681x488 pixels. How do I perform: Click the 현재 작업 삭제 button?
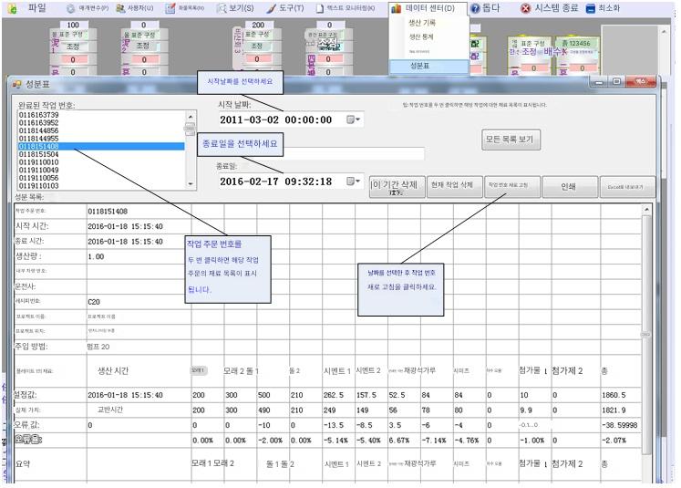click(x=452, y=185)
